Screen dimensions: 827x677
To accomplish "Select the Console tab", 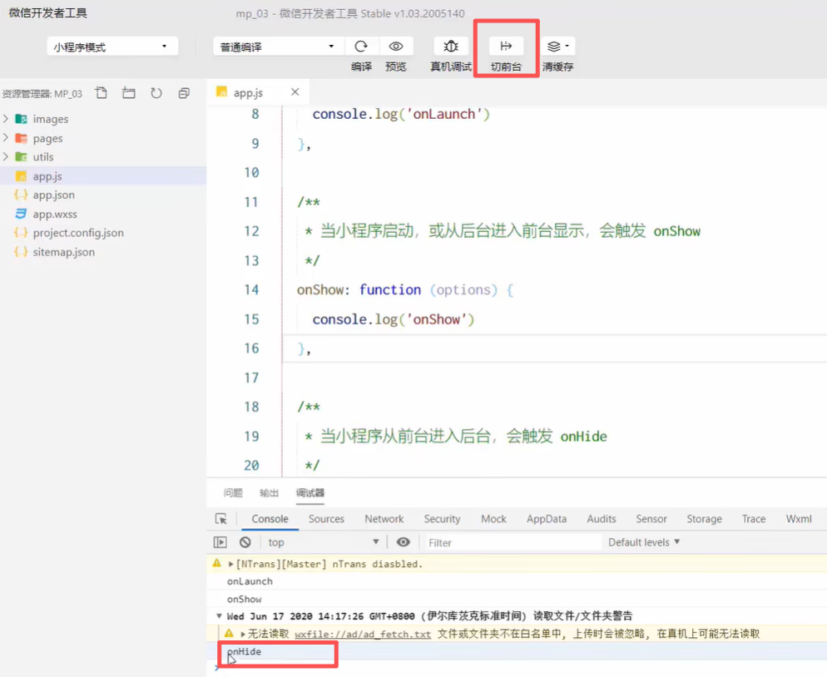I will [270, 519].
